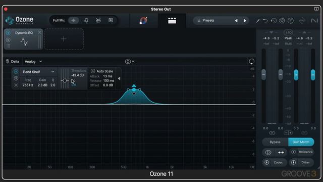Viewport: 323px width, 182px height.
Task: Click the Bypass button
Action: tap(275, 142)
